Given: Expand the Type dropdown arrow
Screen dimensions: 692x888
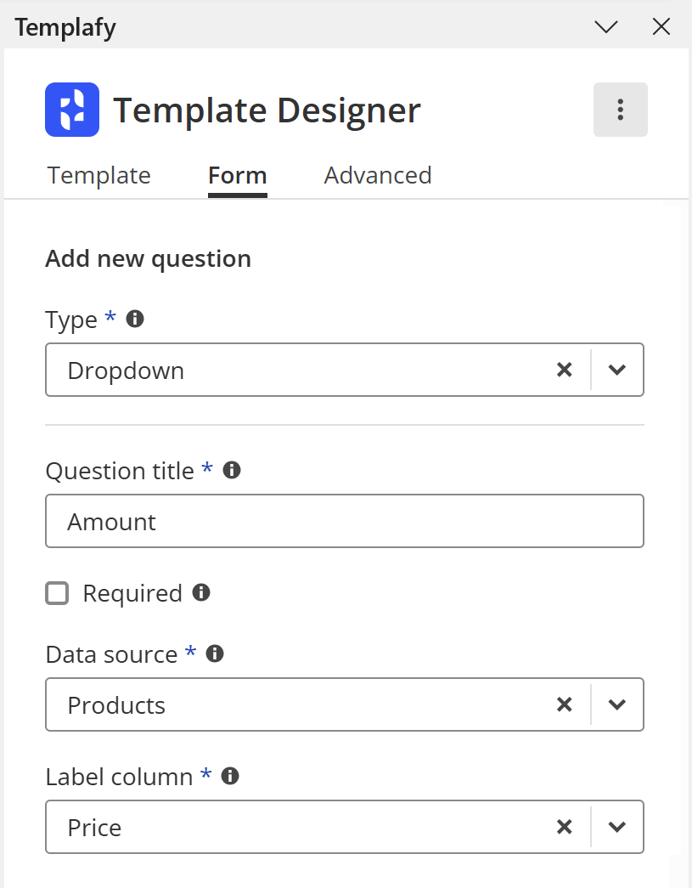Looking at the screenshot, I should [x=617, y=370].
